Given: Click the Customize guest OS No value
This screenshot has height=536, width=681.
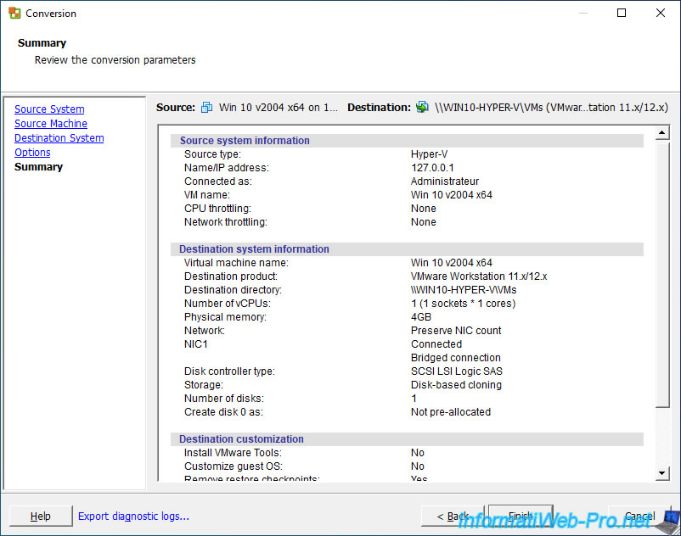Looking at the screenshot, I should pos(418,466).
